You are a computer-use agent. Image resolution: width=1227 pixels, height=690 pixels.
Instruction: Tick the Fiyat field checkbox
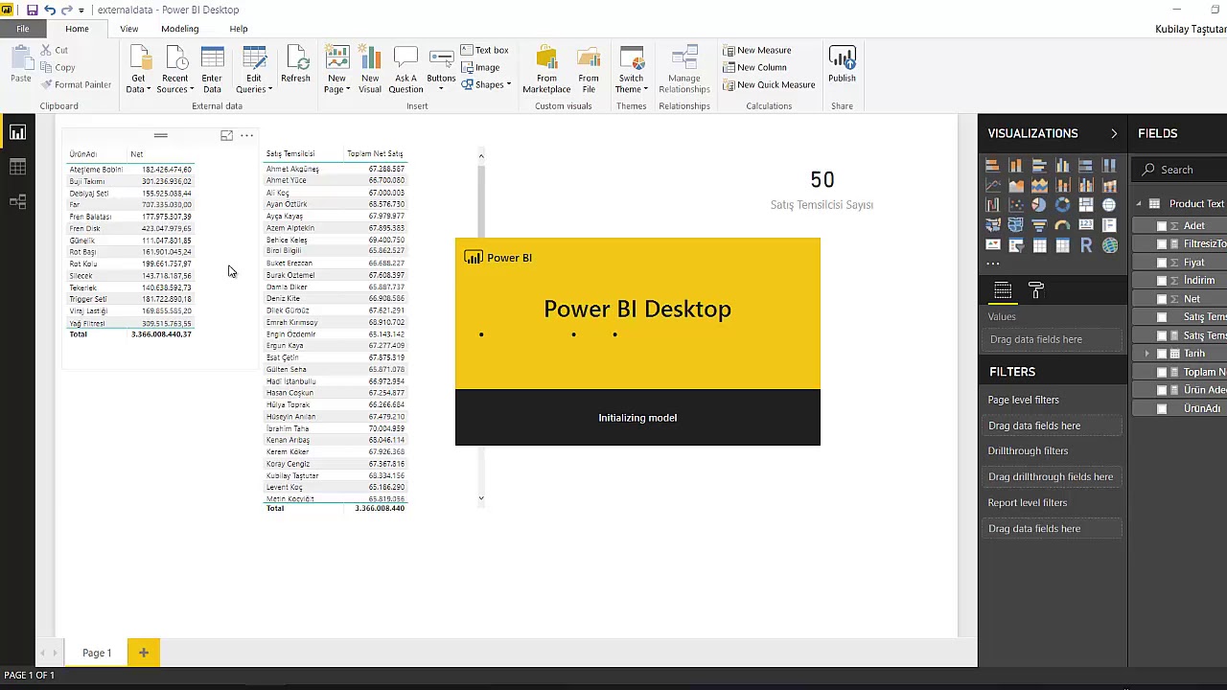[x=1162, y=263]
